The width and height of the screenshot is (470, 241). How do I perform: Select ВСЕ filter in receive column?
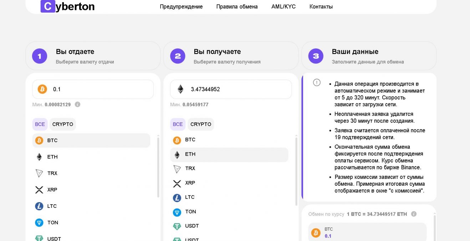coord(178,124)
